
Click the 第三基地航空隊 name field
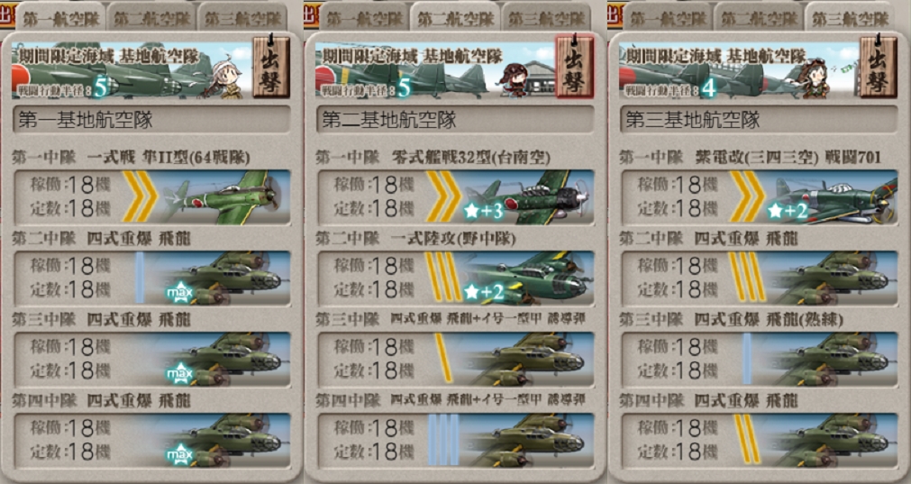759,120
